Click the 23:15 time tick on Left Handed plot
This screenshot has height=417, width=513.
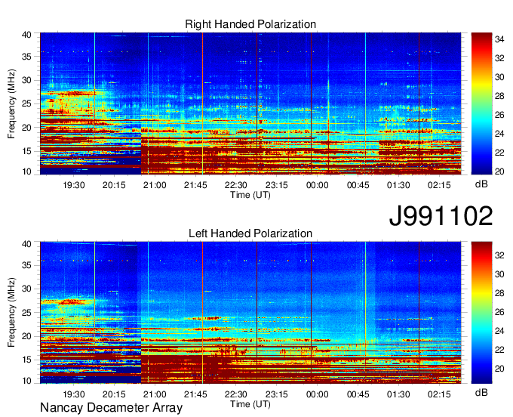click(x=276, y=394)
